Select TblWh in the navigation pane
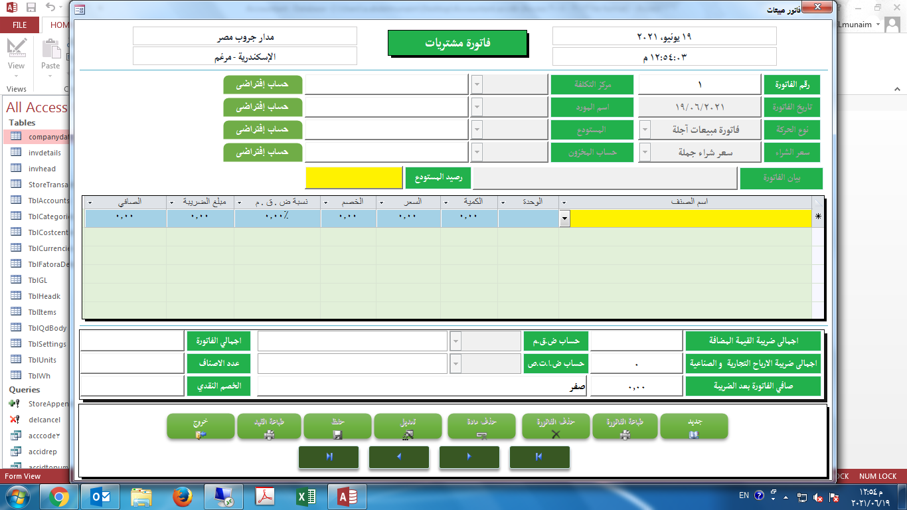 [x=39, y=376]
